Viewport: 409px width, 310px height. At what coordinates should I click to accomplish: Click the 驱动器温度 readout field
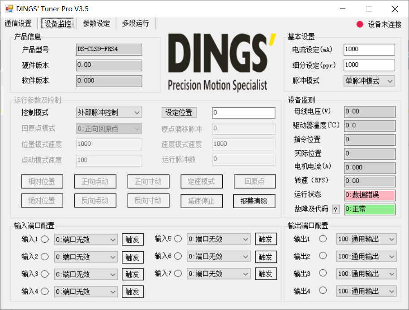coord(370,126)
